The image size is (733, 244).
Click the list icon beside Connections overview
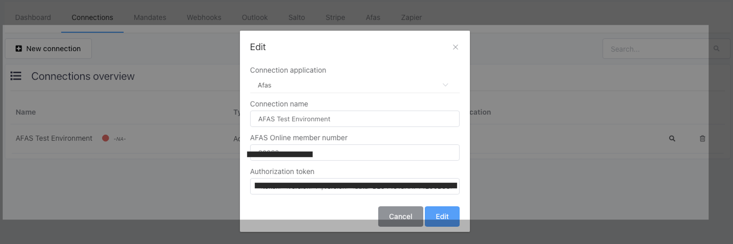click(x=16, y=76)
